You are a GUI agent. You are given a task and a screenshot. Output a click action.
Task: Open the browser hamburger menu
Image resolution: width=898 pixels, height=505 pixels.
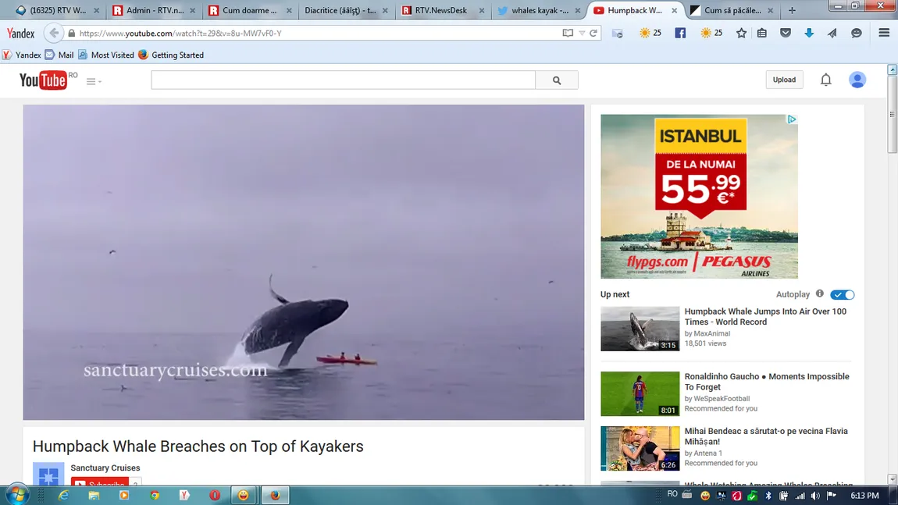884,33
